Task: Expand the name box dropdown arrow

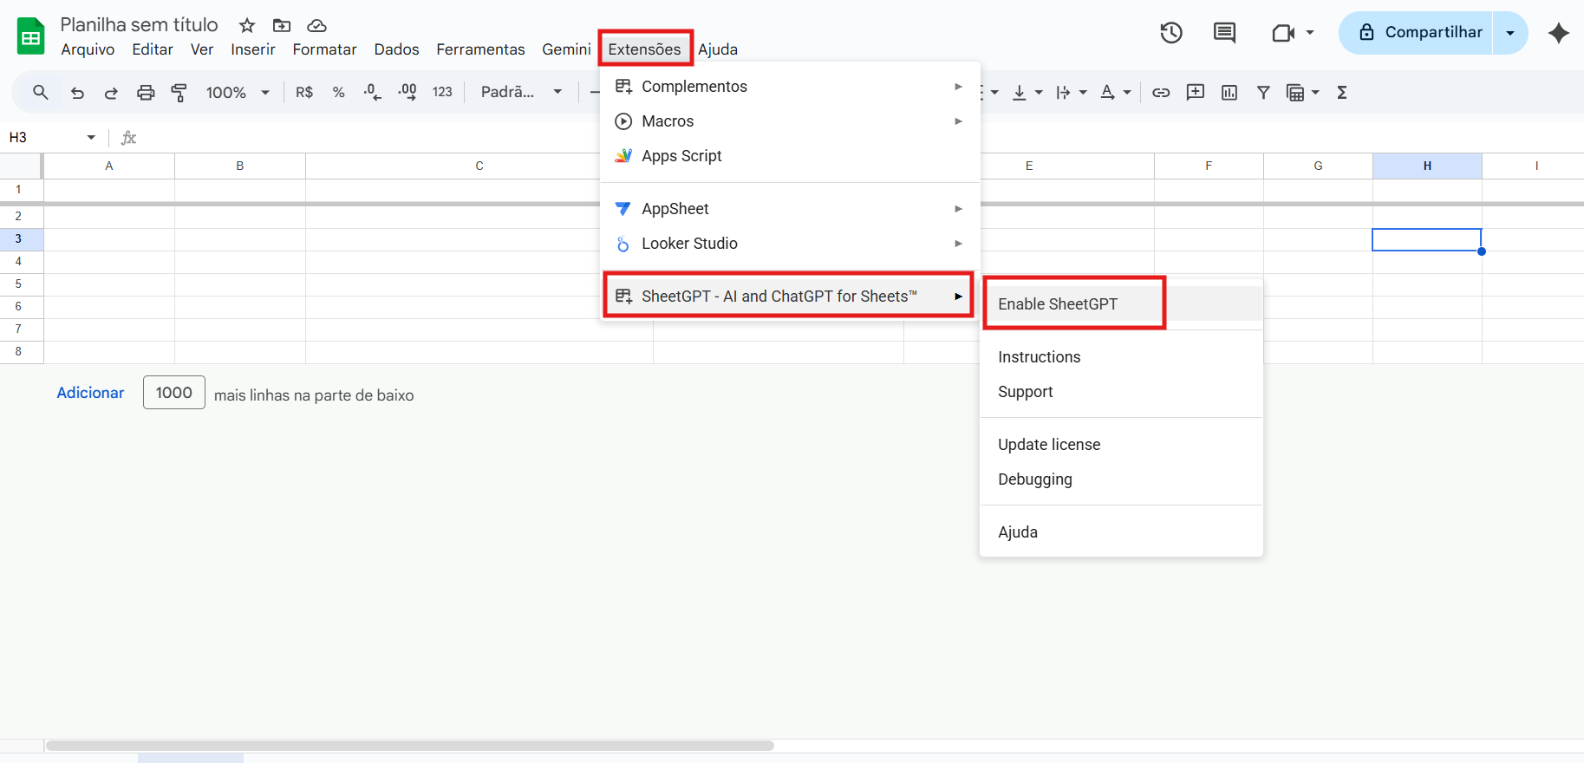Action: [91, 137]
